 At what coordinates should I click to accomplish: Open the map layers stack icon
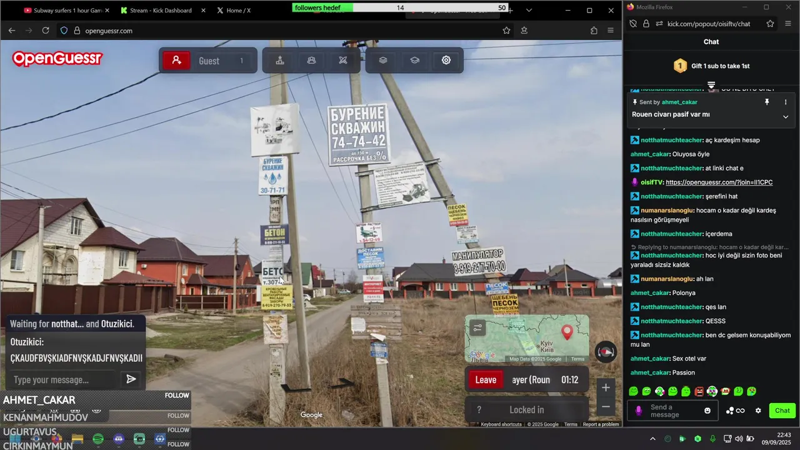pyautogui.click(x=383, y=61)
